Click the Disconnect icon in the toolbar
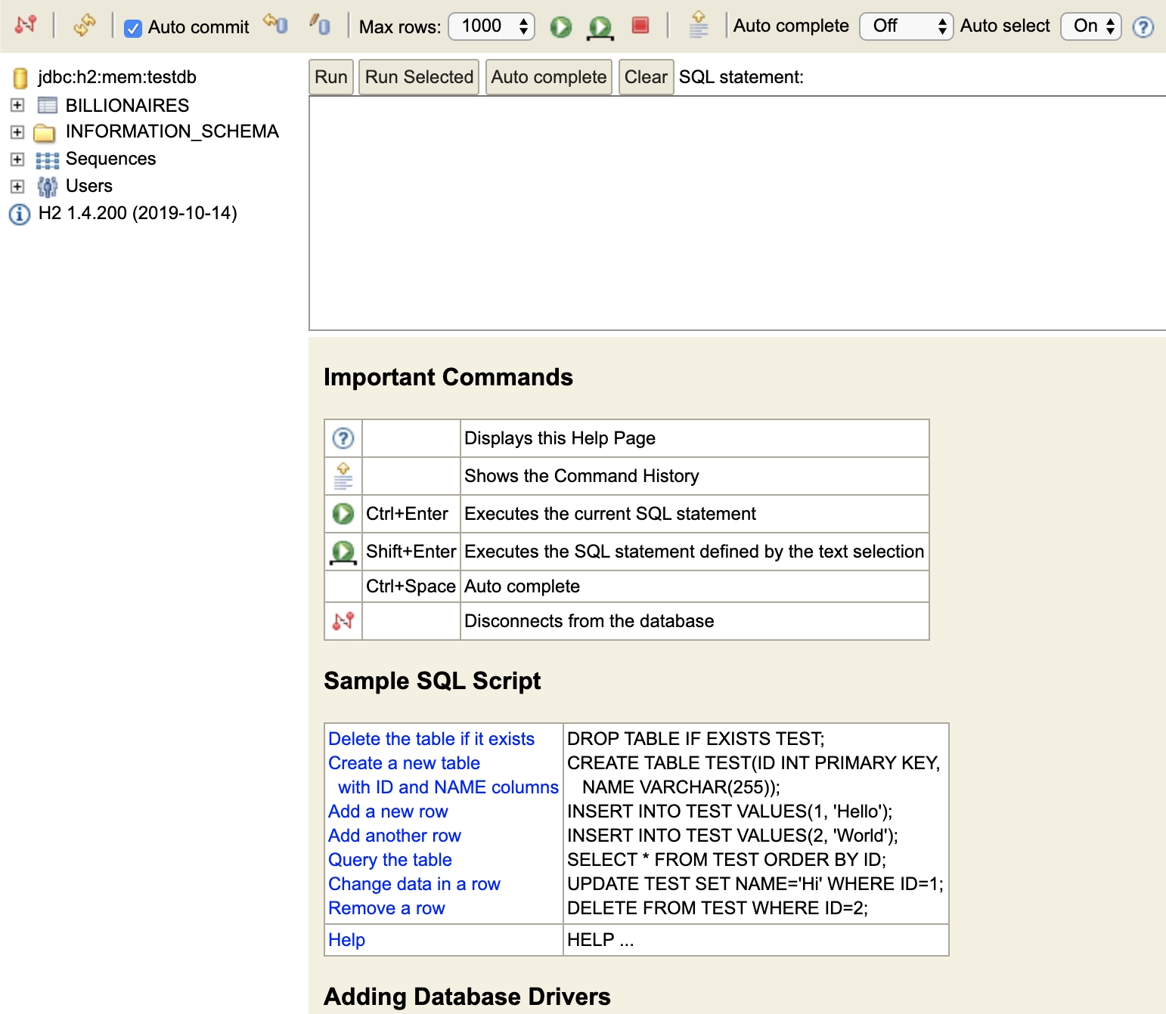This screenshot has height=1014, width=1166. (26, 25)
